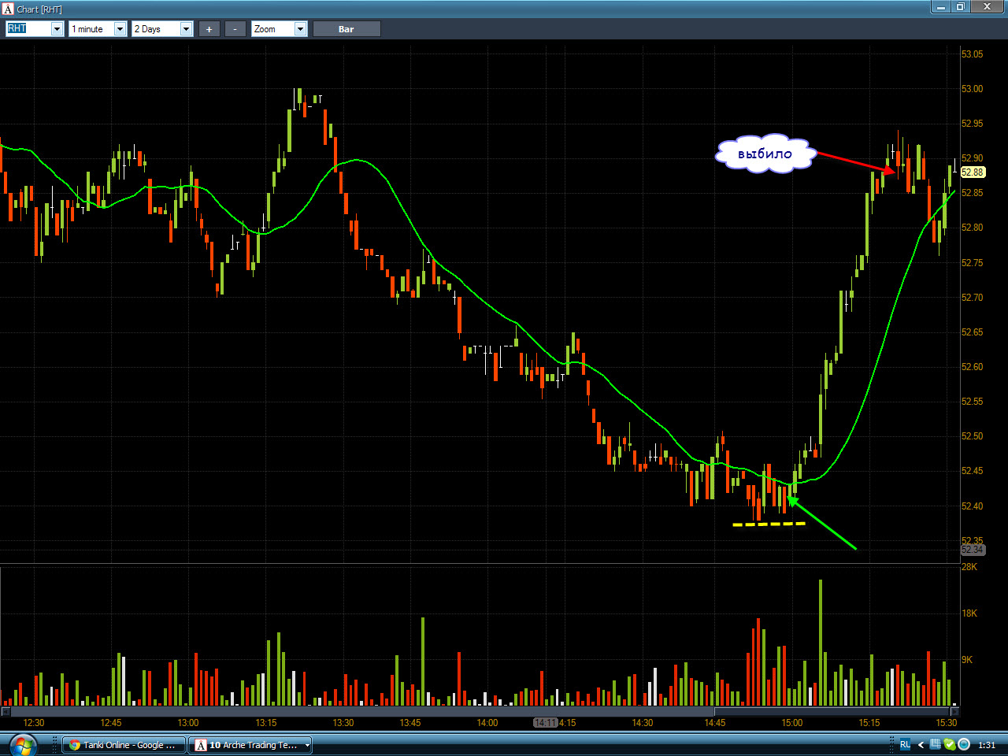This screenshot has width=1008, height=756.
Task: Click the RHT ticker input field
Action: coord(28,29)
